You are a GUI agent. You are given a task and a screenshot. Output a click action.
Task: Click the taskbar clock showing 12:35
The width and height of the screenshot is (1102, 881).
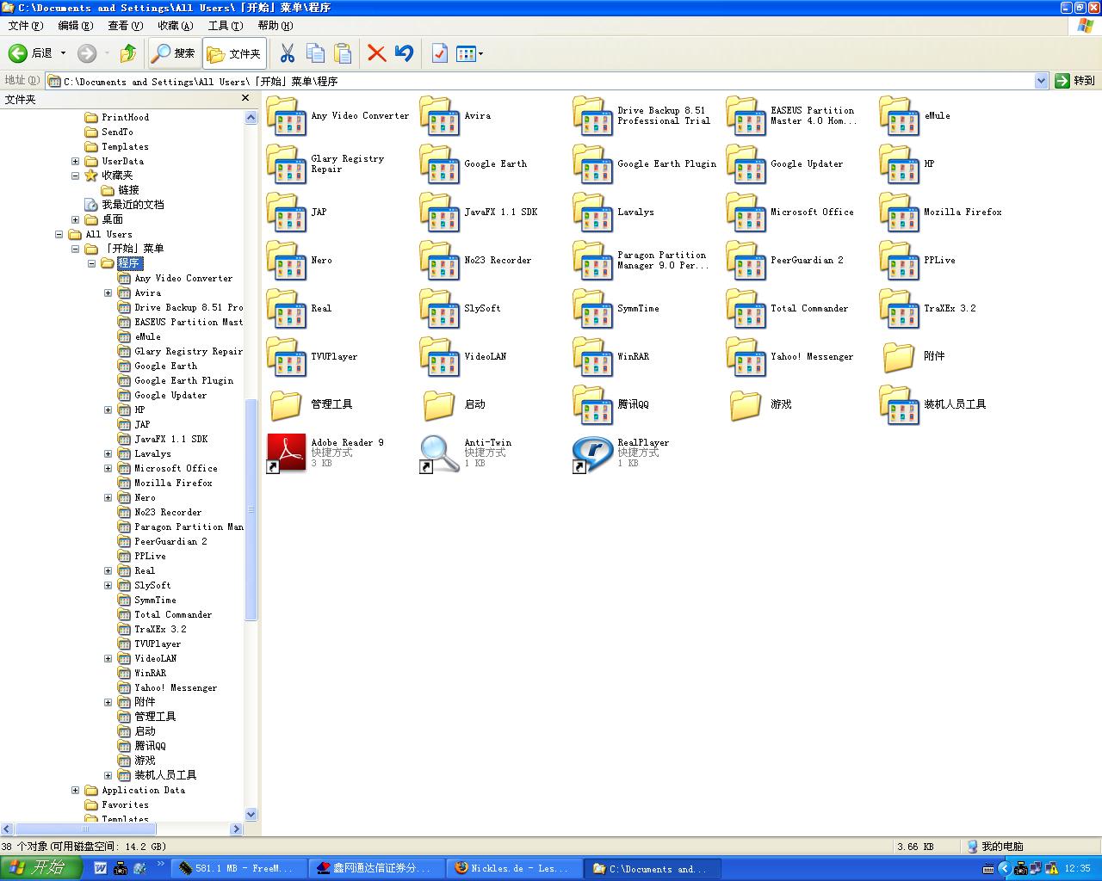pos(1077,869)
